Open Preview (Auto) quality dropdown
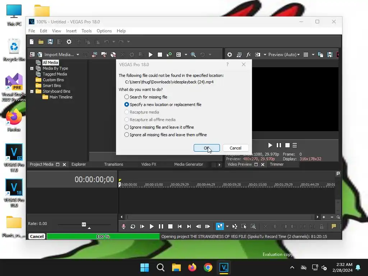 (284, 55)
